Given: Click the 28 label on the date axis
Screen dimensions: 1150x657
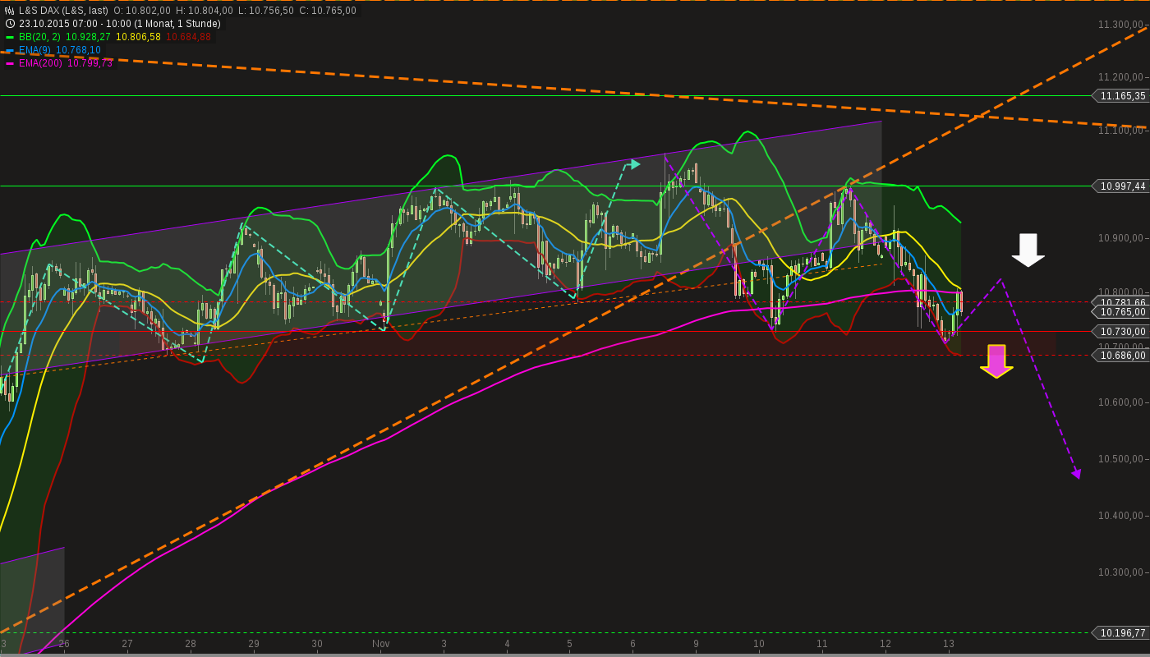Looking at the screenshot, I should tap(191, 644).
